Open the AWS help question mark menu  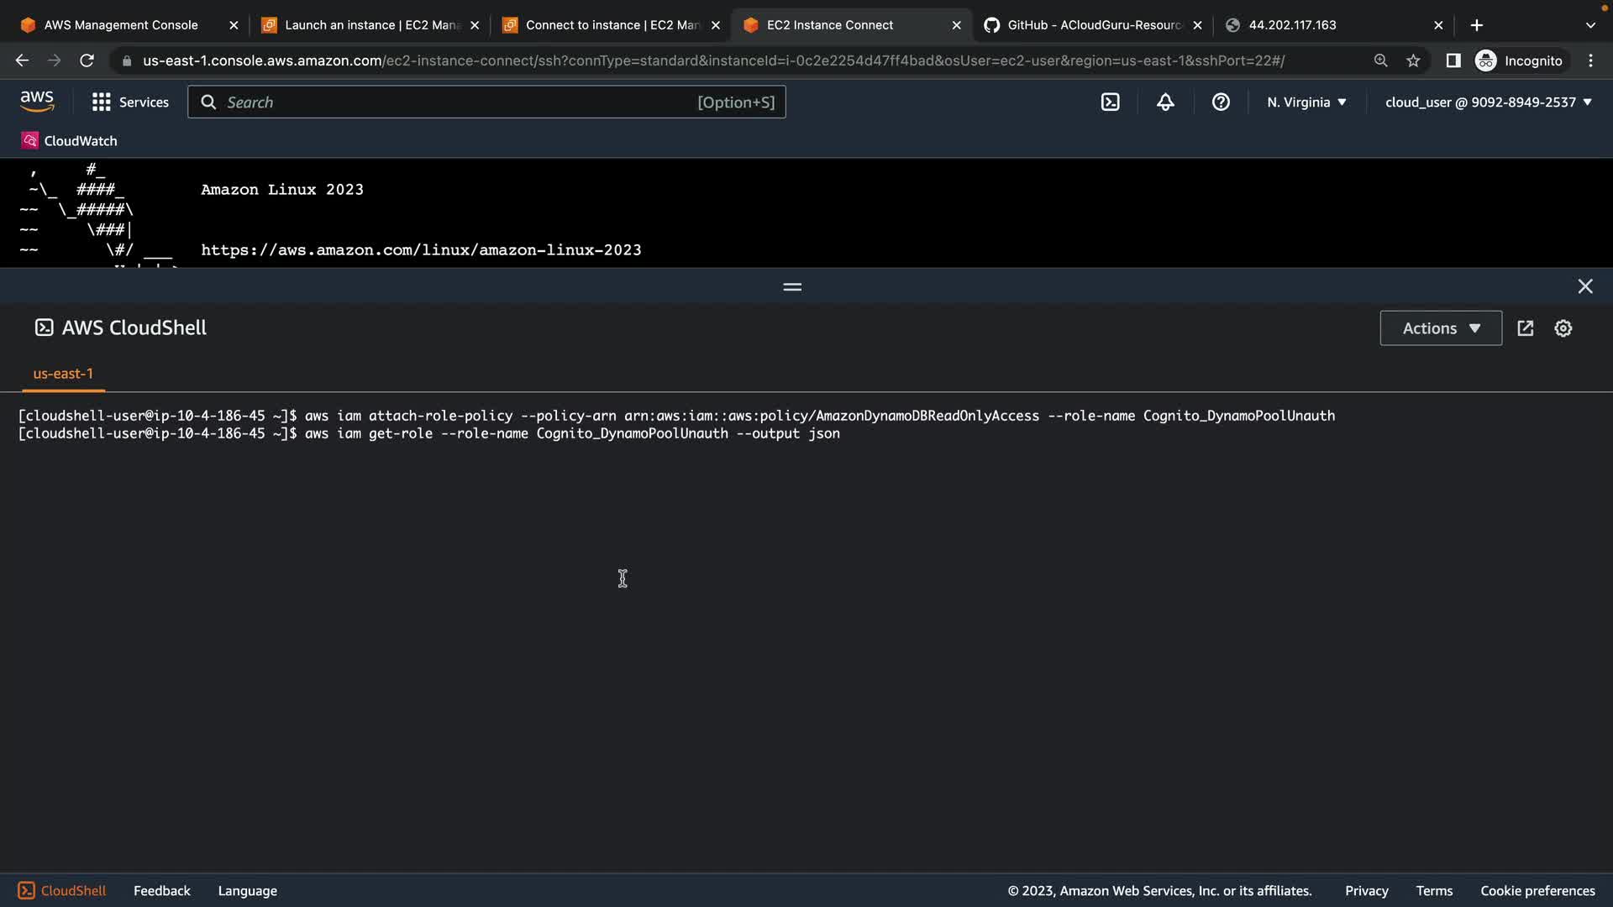(1221, 102)
